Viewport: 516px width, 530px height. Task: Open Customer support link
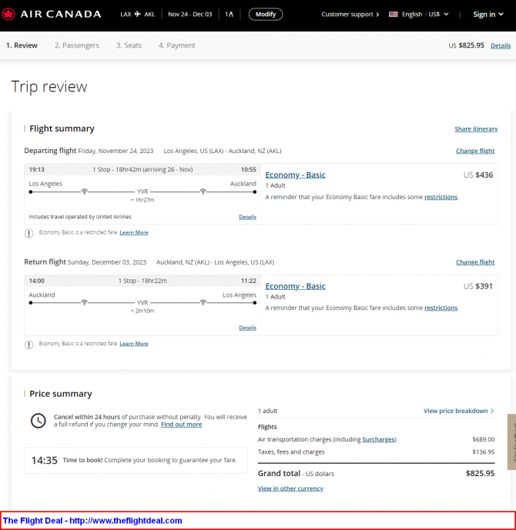350,14
